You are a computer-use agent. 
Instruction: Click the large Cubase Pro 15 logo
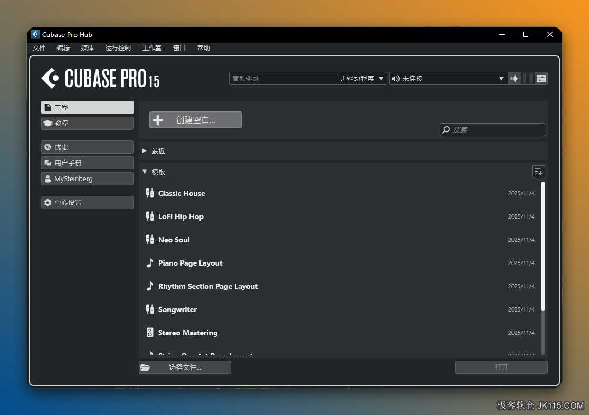(100, 78)
